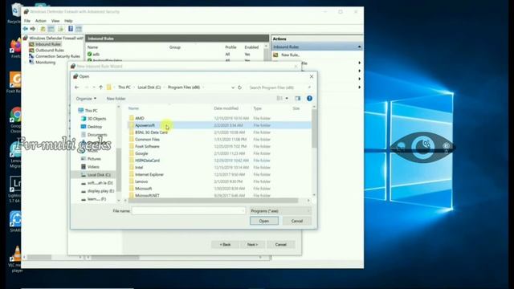This screenshot has height=289, width=514.
Task: Click Search Program Files (x86) box
Action: 279,88
